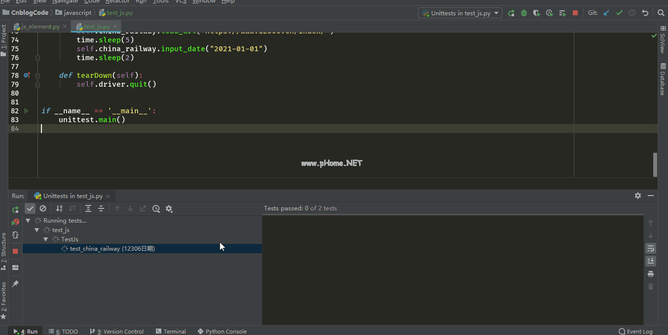Open the Event Log
This screenshot has width=668, height=335.
tap(635, 332)
